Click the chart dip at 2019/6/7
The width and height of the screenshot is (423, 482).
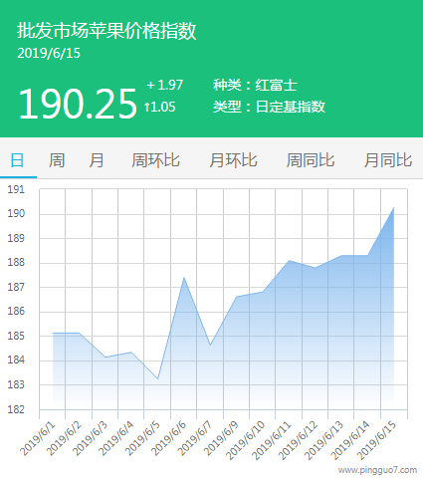(x=210, y=346)
